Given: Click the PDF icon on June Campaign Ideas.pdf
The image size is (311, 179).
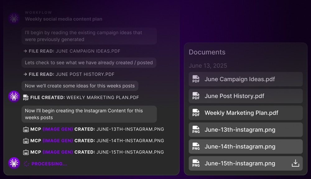Looking at the screenshot, I should click(x=196, y=79).
